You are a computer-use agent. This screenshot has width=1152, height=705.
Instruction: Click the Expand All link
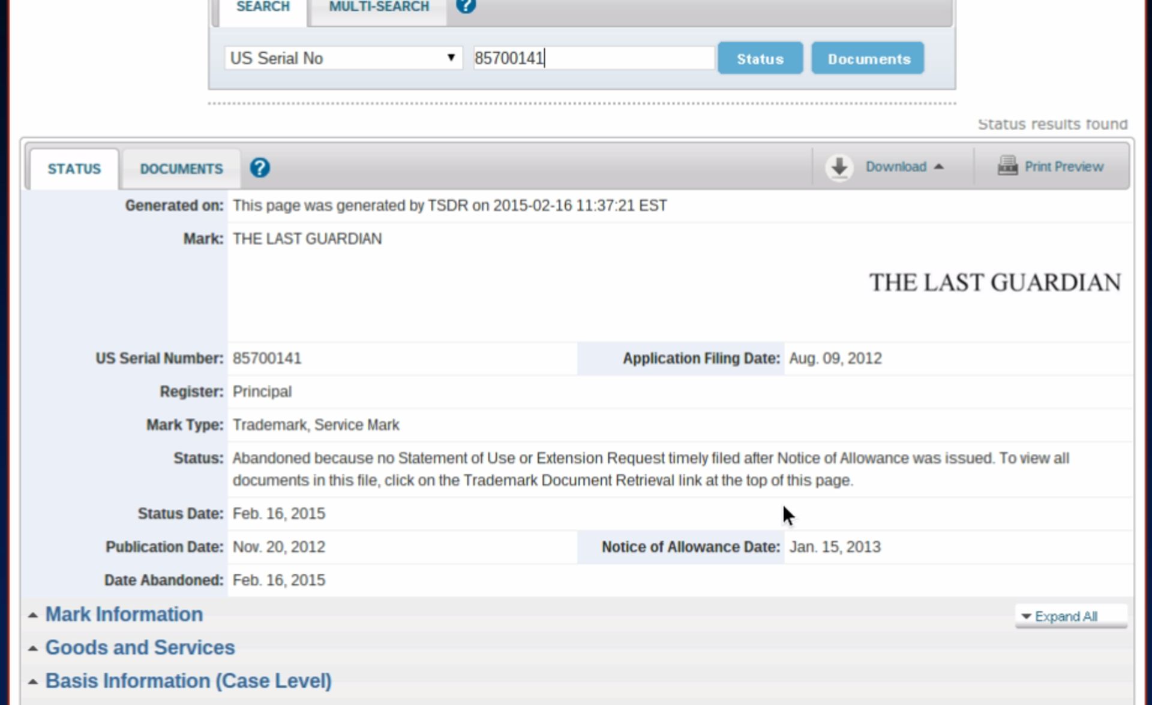[x=1066, y=616]
